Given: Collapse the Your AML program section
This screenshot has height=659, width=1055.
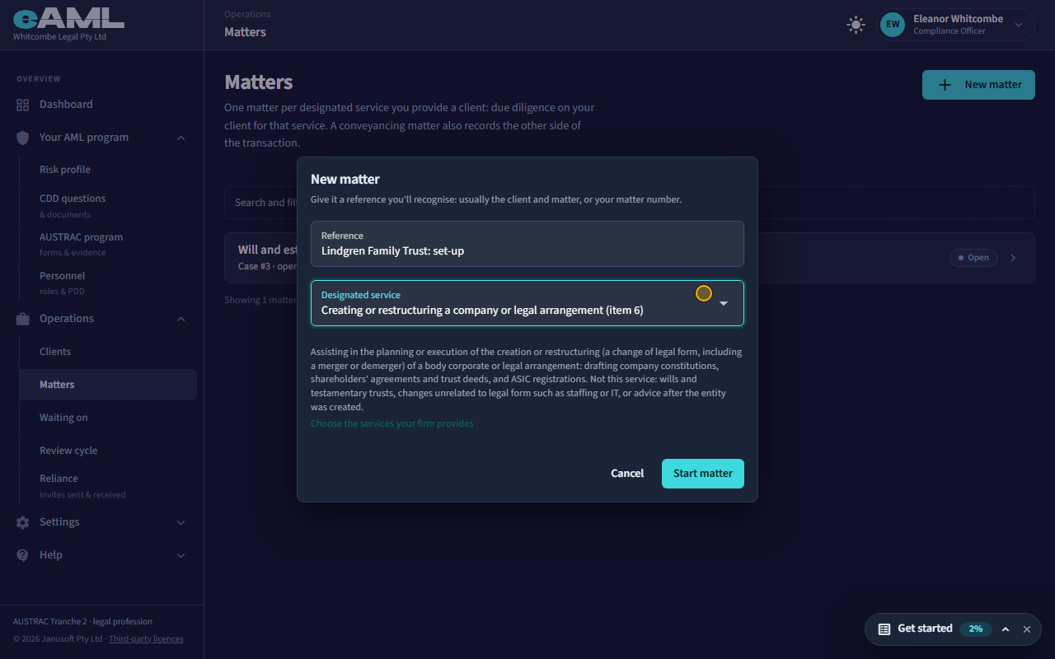Looking at the screenshot, I should [181, 138].
